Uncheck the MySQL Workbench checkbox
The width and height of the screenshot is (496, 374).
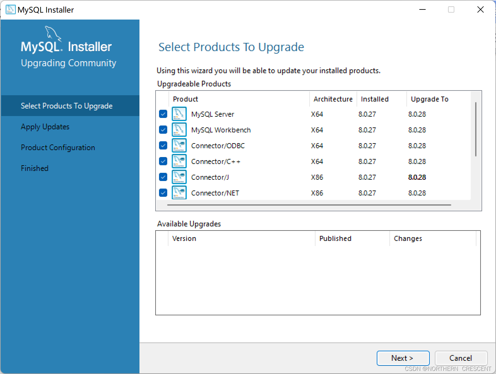click(x=163, y=130)
